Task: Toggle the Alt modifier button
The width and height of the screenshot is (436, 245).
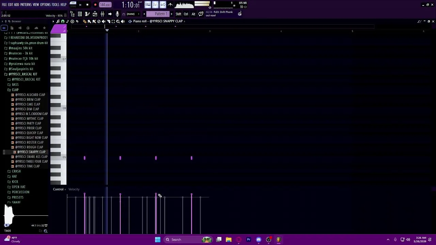Action: 193,14
